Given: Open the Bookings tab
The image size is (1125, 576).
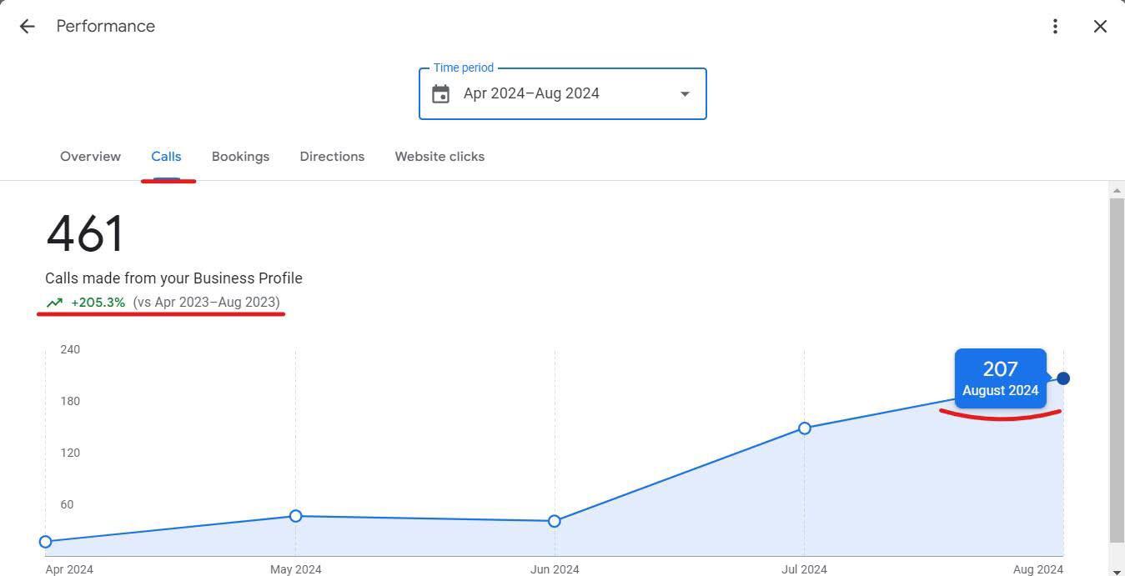Looking at the screenshot, I should coord(240,157).
